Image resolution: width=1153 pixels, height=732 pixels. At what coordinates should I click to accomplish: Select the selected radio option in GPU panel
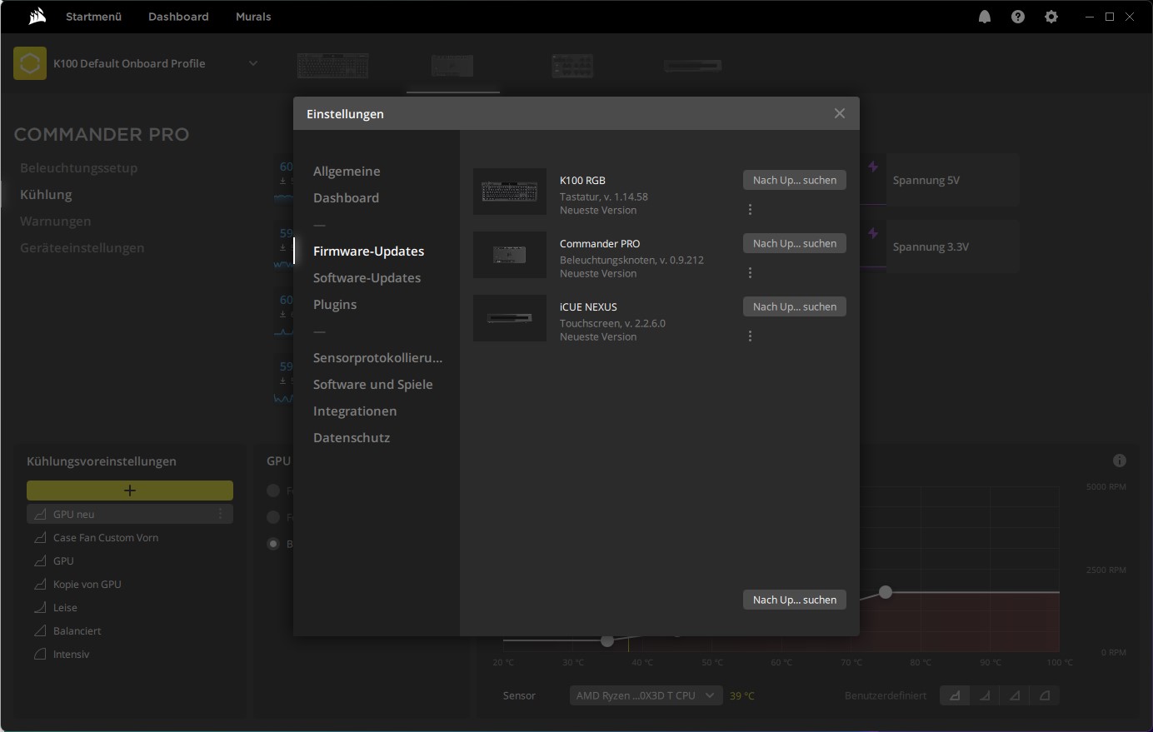[273, 544]
